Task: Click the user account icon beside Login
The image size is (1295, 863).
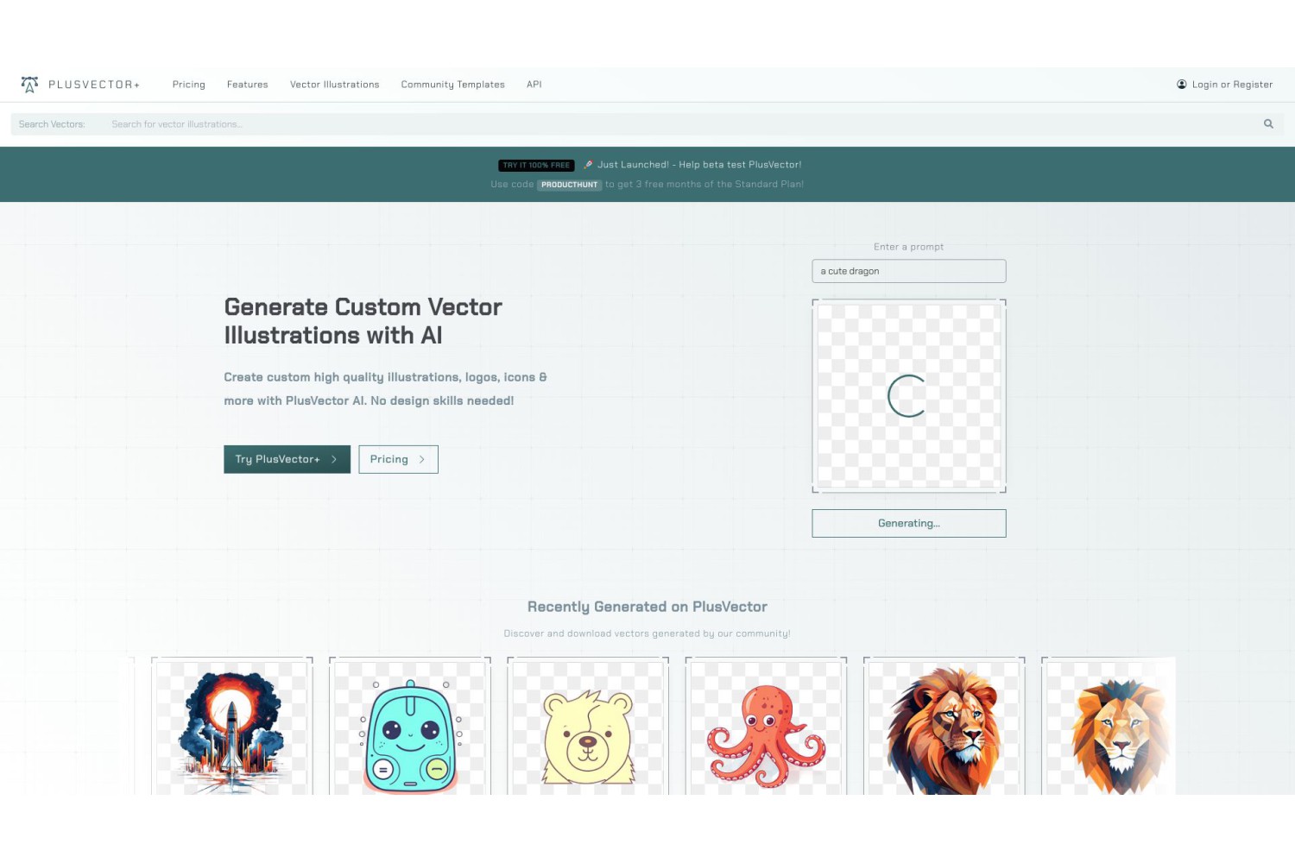Action: 1182,84
